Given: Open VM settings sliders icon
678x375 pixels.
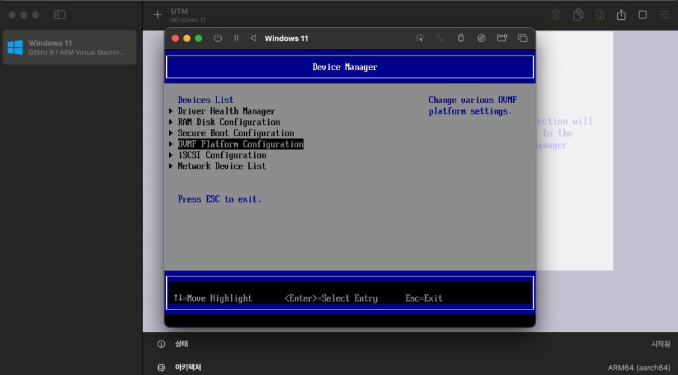Looking at the screenshot, I should pos(664,15).
